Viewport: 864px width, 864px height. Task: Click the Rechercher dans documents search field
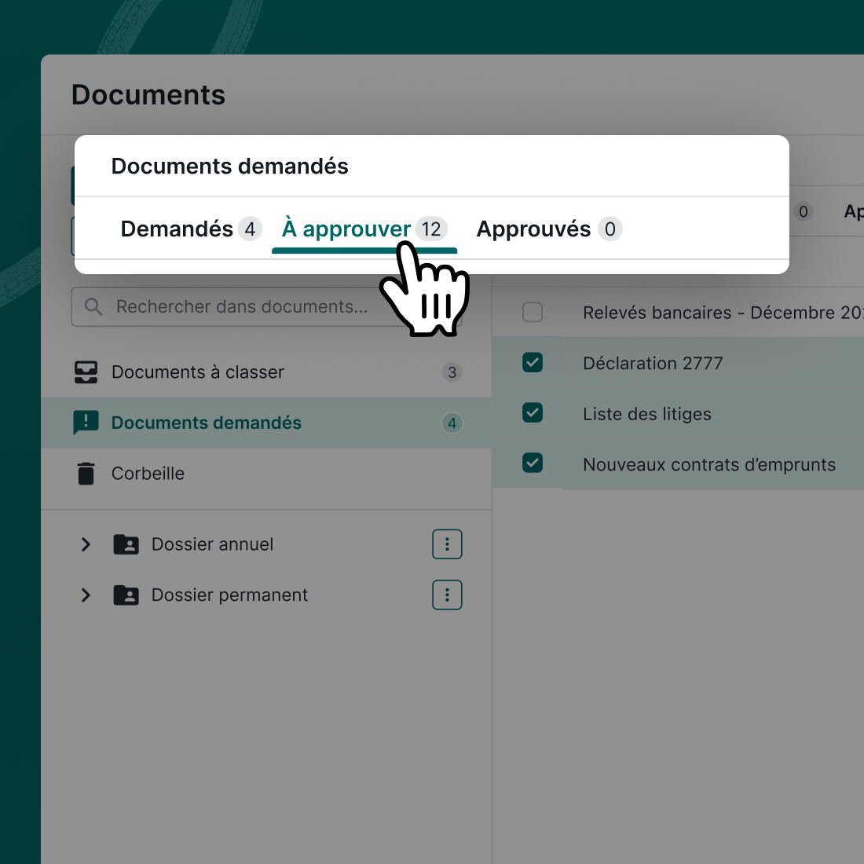266,306
